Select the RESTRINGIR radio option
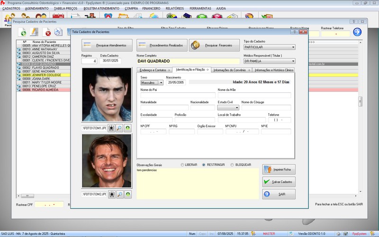 (204, 165)
